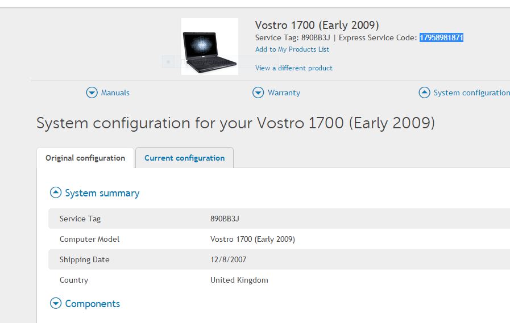510x323 pixels.
Task: Collapse the System summary expander icon
Action: click(56, 192)
